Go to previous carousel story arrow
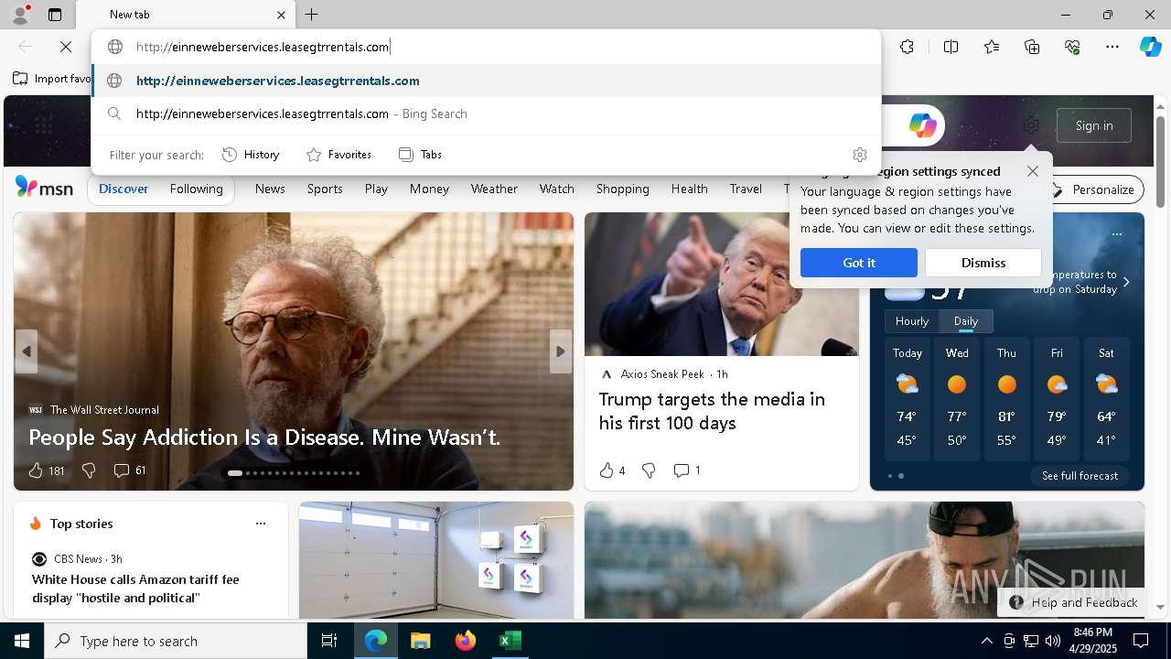 coord(27,351)
